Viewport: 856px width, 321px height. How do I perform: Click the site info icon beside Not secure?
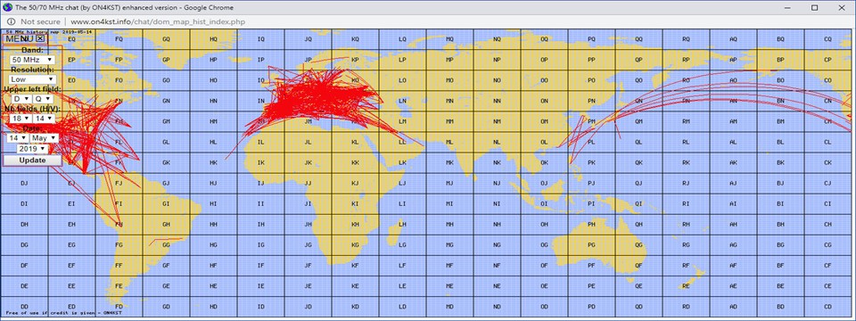tap(11, 21)
